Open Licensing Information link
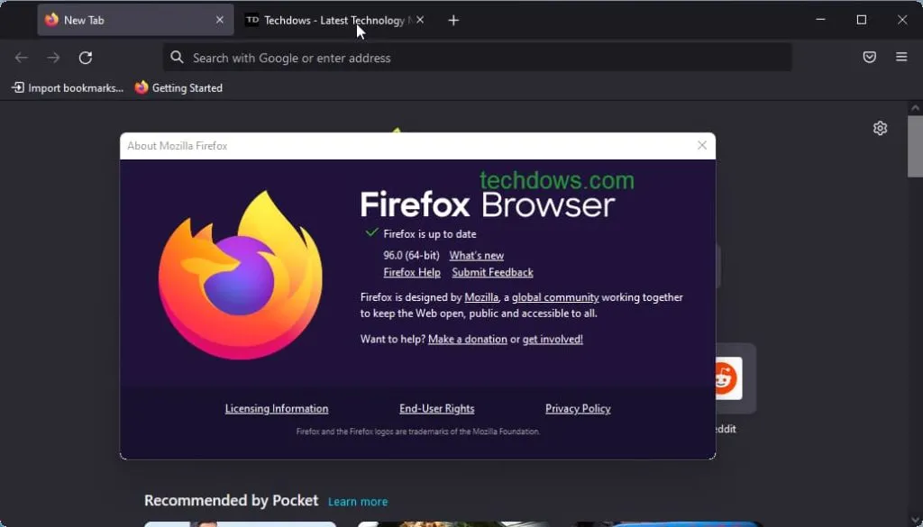The image size is (923, 527). pyautogui.click(x=277, y=408)
